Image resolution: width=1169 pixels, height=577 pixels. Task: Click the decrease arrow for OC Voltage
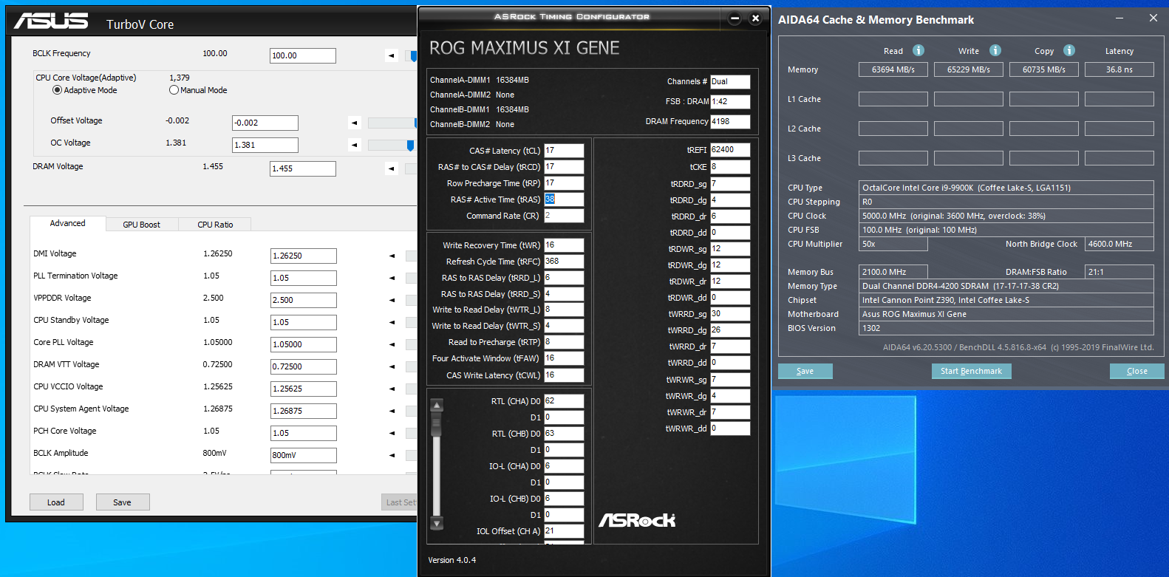coord(355,145)
